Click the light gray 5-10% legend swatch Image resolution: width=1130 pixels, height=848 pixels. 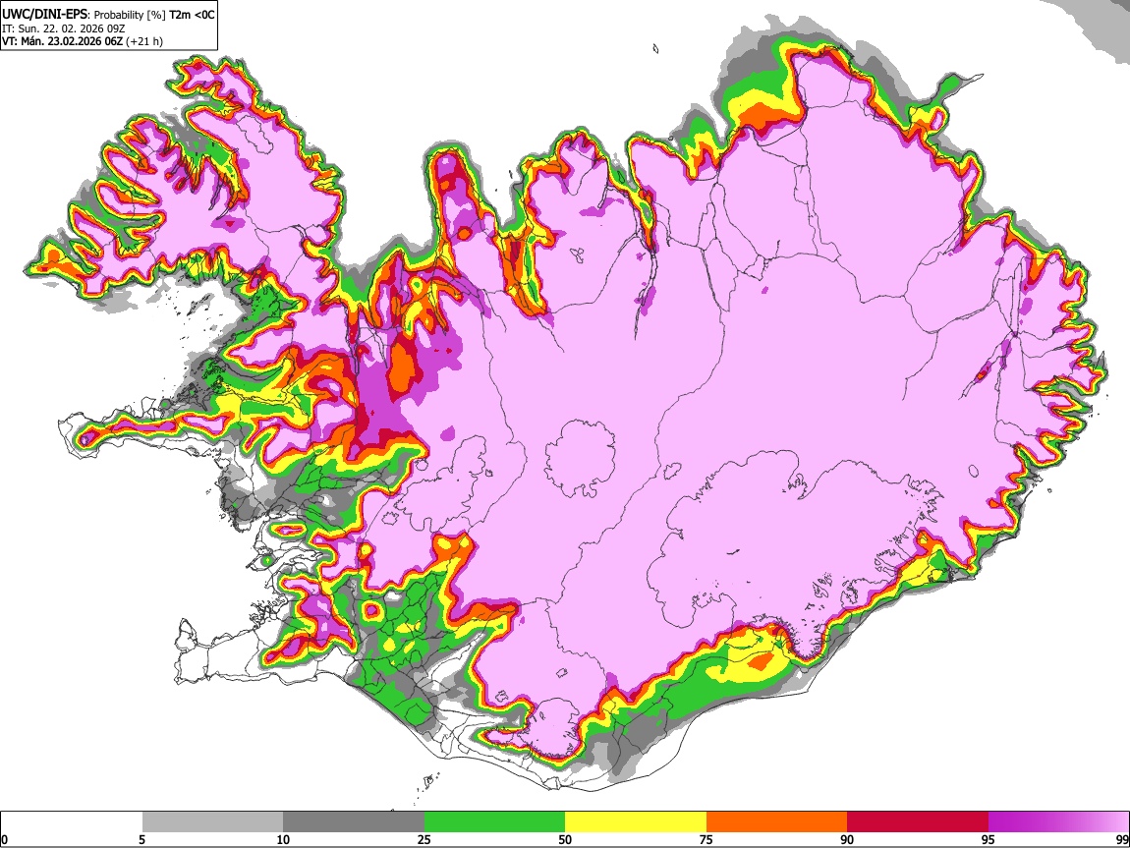tap(212, 822)
